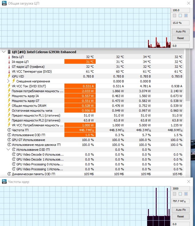Click the highlighted 2.033 W current value
The image size is (195, 226).
click(x=80, y=91)
